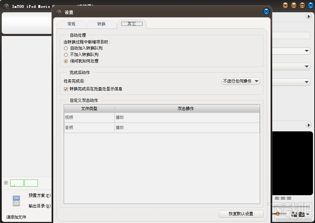Viewport: 315px width, 223px height.
Task: Click the circular arrow icon at top right
Action: pyautogui.click(x=308, y=16)
